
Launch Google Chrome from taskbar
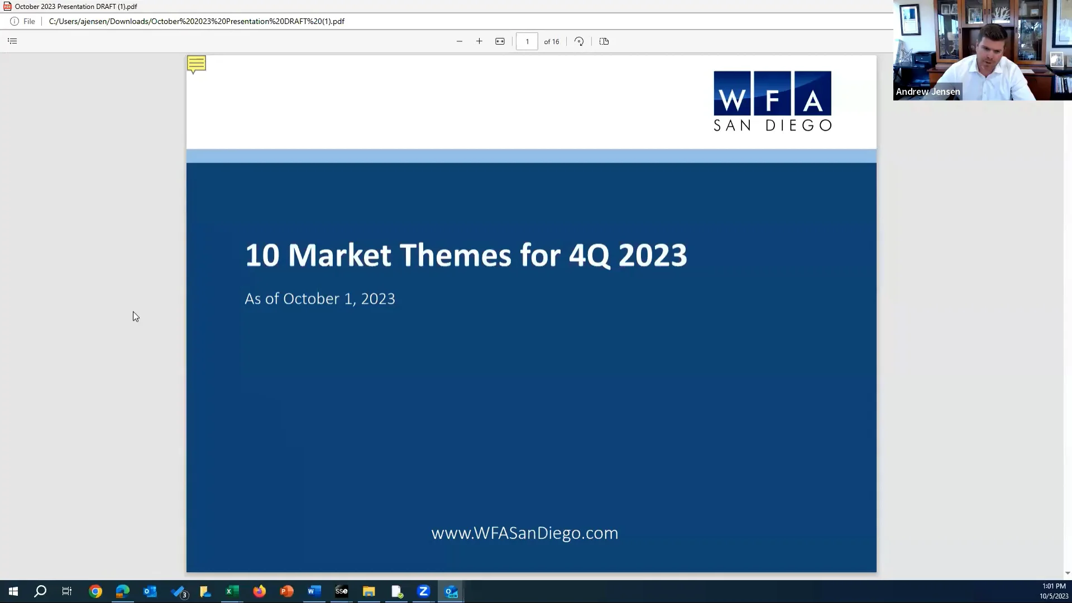(95, 591)
